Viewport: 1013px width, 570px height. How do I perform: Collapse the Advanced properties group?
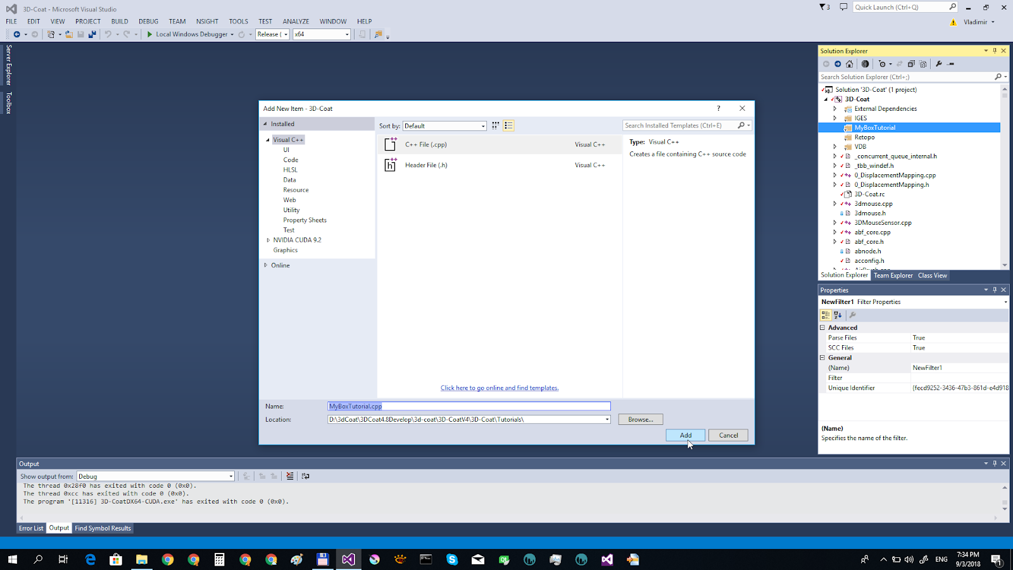point(822,327)
